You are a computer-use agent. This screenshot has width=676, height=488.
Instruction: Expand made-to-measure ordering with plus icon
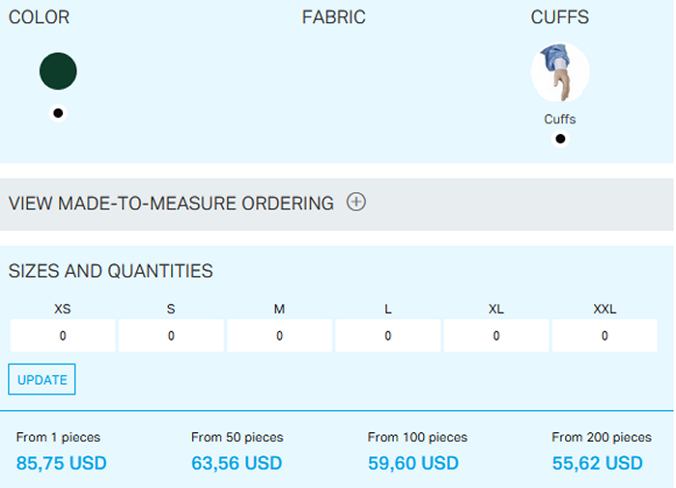pos(356,203)
